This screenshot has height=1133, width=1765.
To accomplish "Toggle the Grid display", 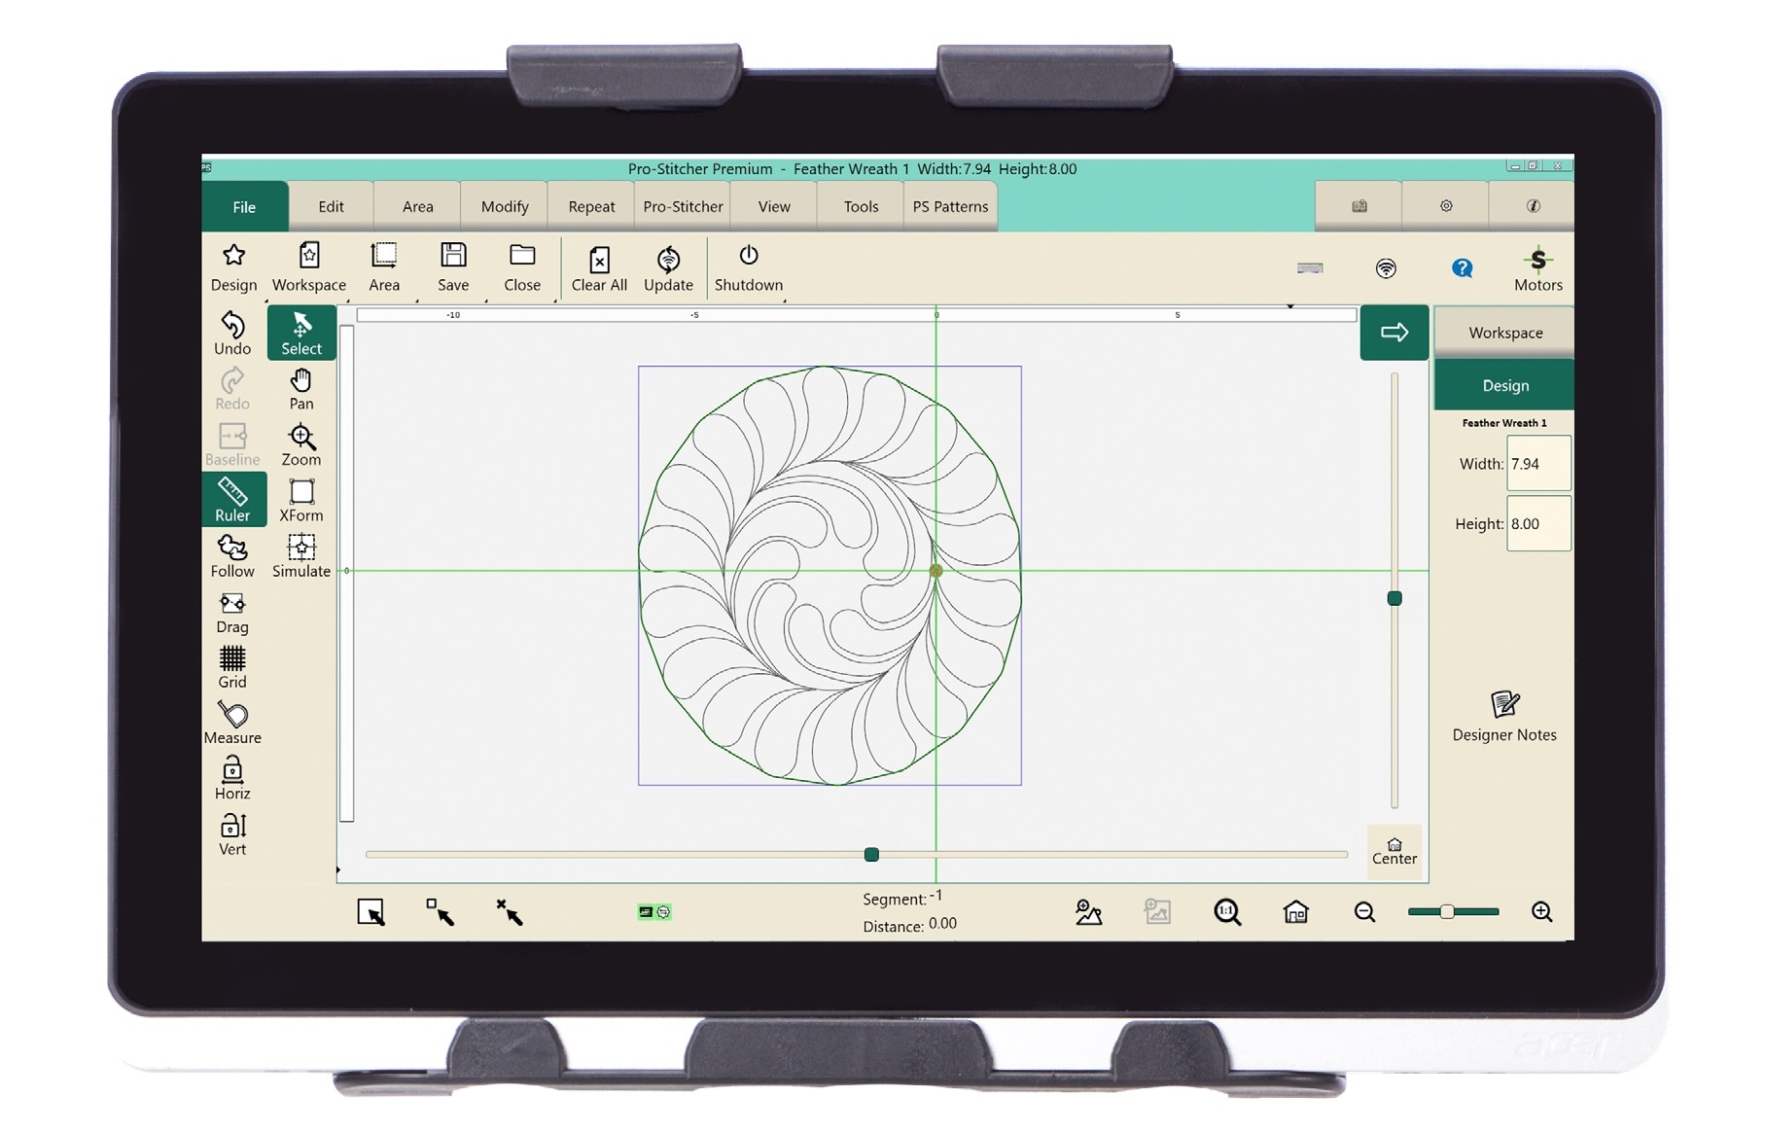I will (x=232, y=666).
